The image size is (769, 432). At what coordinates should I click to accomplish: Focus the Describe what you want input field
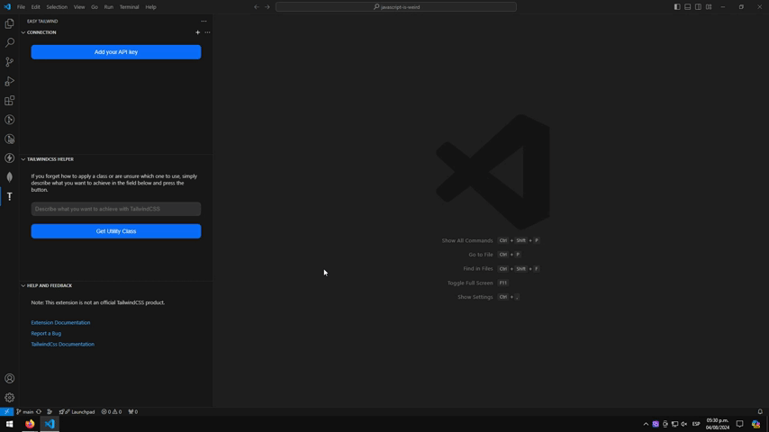click(116, 209)
